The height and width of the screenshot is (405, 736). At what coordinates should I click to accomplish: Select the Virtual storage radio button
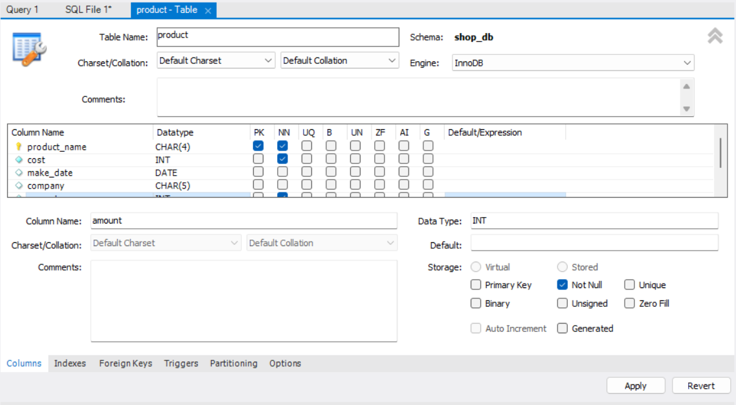pyautogui.click(x=476, y=267)
